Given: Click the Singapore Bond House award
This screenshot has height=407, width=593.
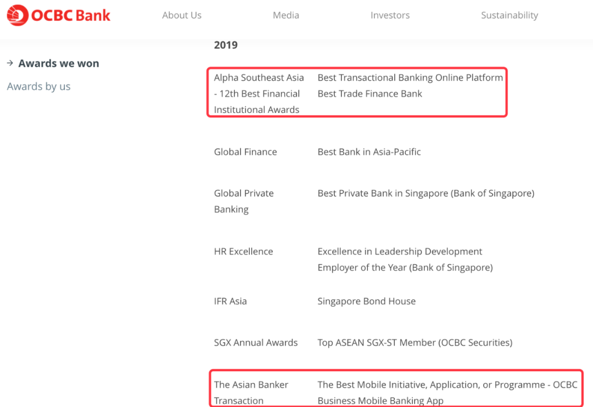Looking at the screenshot, I should pos(366,301).
